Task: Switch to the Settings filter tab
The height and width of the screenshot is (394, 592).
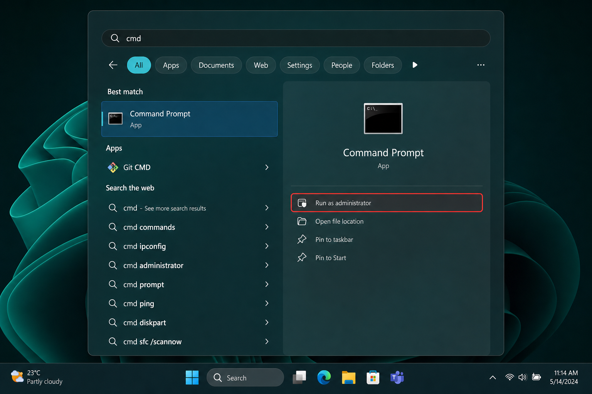Action: coord(299,65)
